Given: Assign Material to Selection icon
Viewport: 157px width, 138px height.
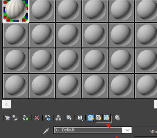Looking at the screenshot, I should 26,118.
